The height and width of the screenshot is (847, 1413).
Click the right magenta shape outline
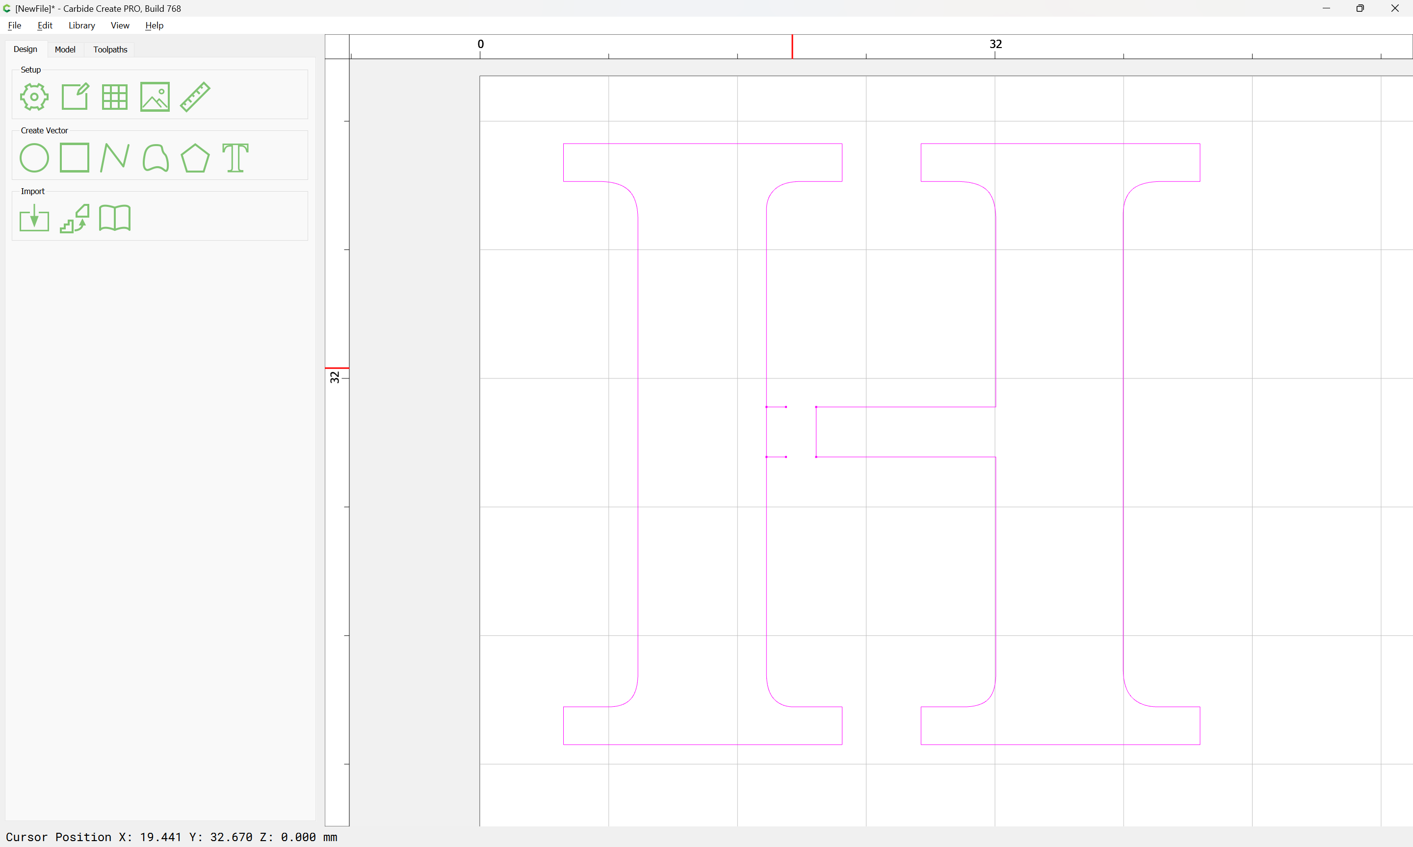coord(1123,444)
